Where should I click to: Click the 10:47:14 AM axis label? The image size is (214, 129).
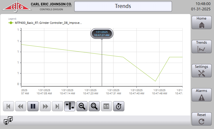pos(67,92)
